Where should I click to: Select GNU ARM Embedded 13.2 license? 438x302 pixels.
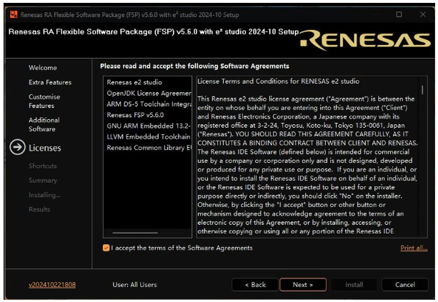[149, 126]
